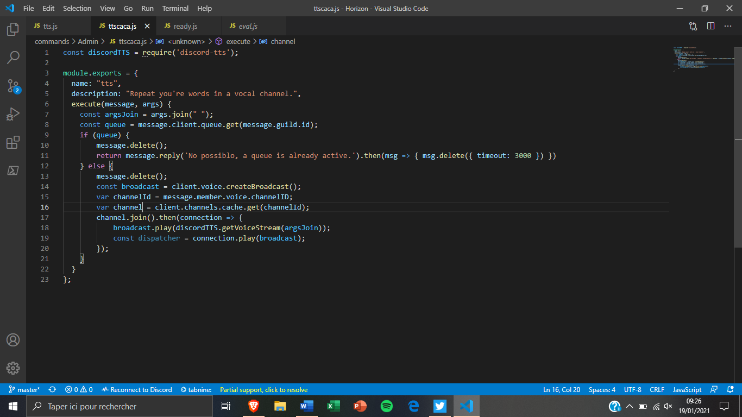Open Source Control view with 2 changes

[x=13, y=86]
